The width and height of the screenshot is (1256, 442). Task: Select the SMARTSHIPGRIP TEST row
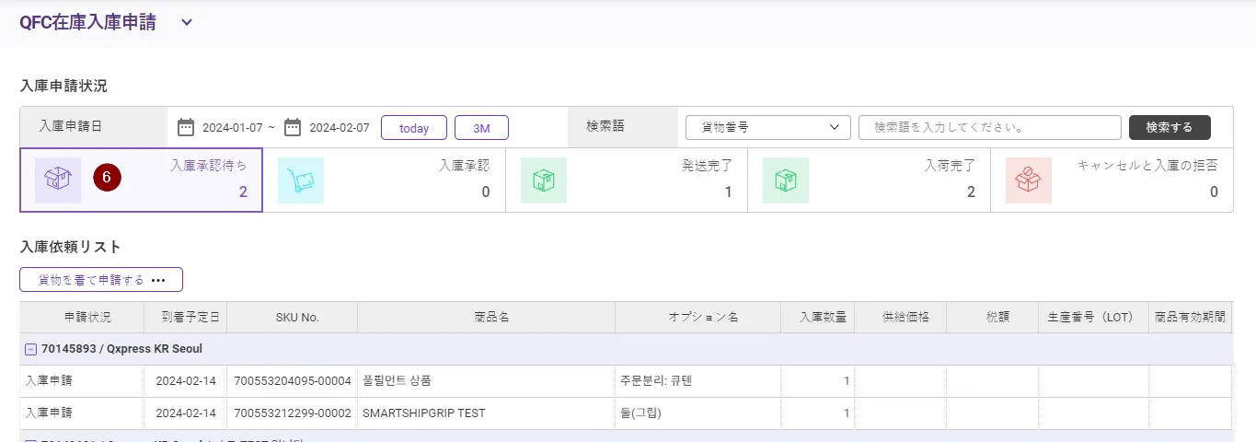pyautogui.click(x=423, y=413)
